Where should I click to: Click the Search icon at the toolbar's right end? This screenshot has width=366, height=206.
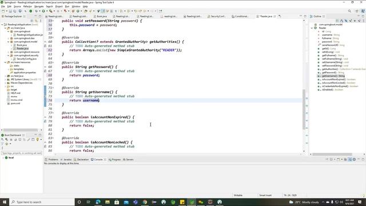[349, 11]
